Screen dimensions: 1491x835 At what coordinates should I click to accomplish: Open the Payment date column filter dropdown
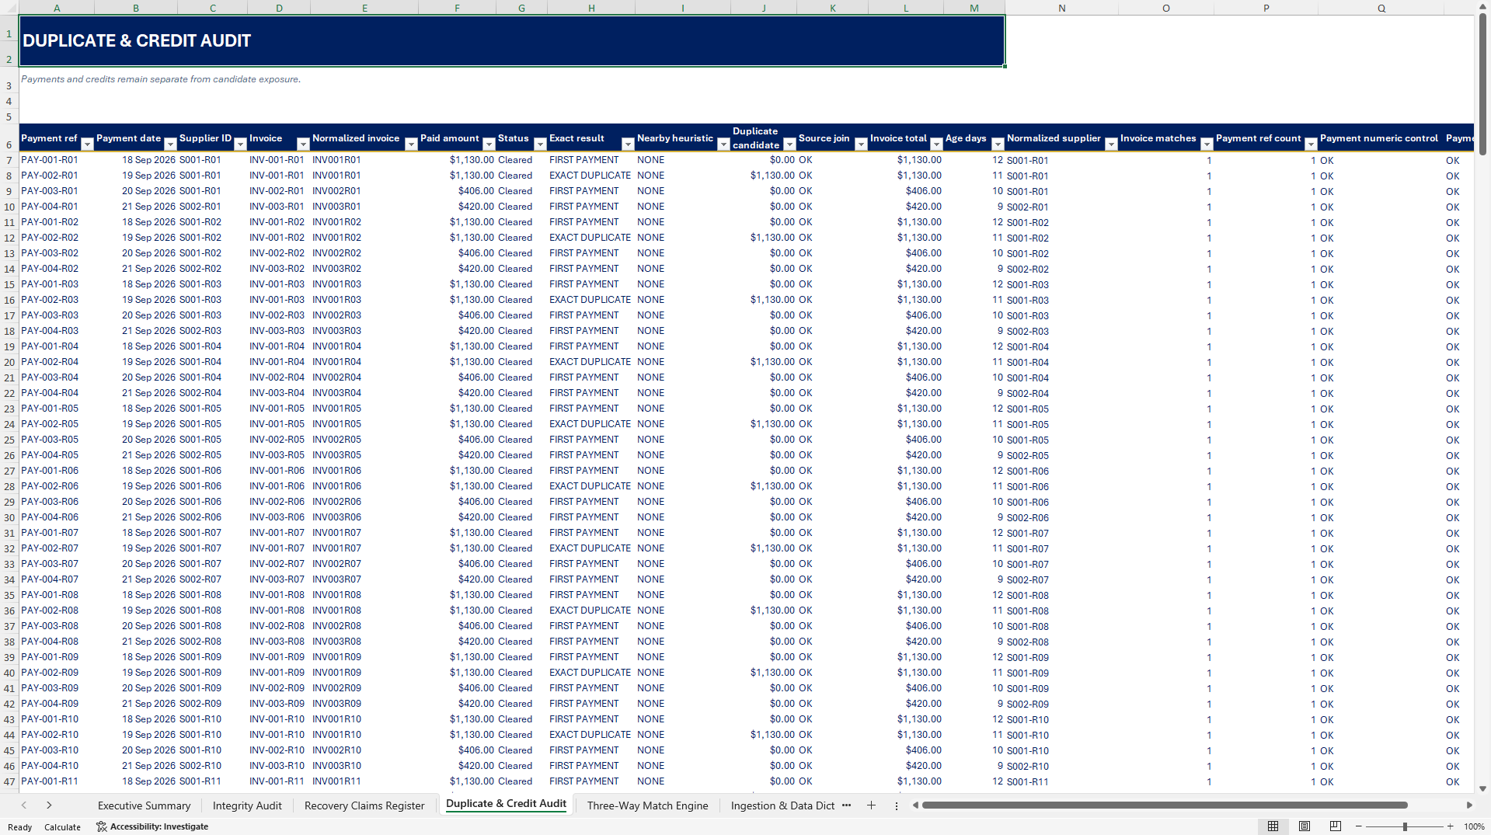(170, 144)
